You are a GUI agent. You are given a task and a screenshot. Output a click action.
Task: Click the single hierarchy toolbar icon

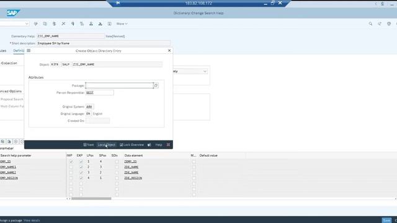tap(91, 24)
